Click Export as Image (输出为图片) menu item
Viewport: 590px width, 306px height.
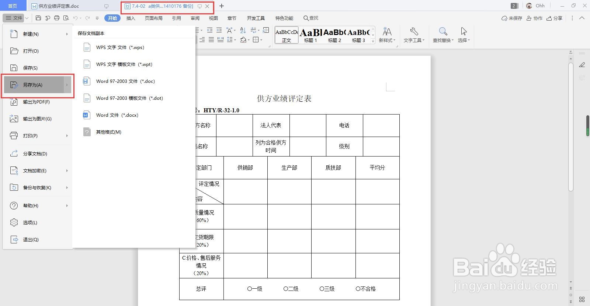click(38, 119)
